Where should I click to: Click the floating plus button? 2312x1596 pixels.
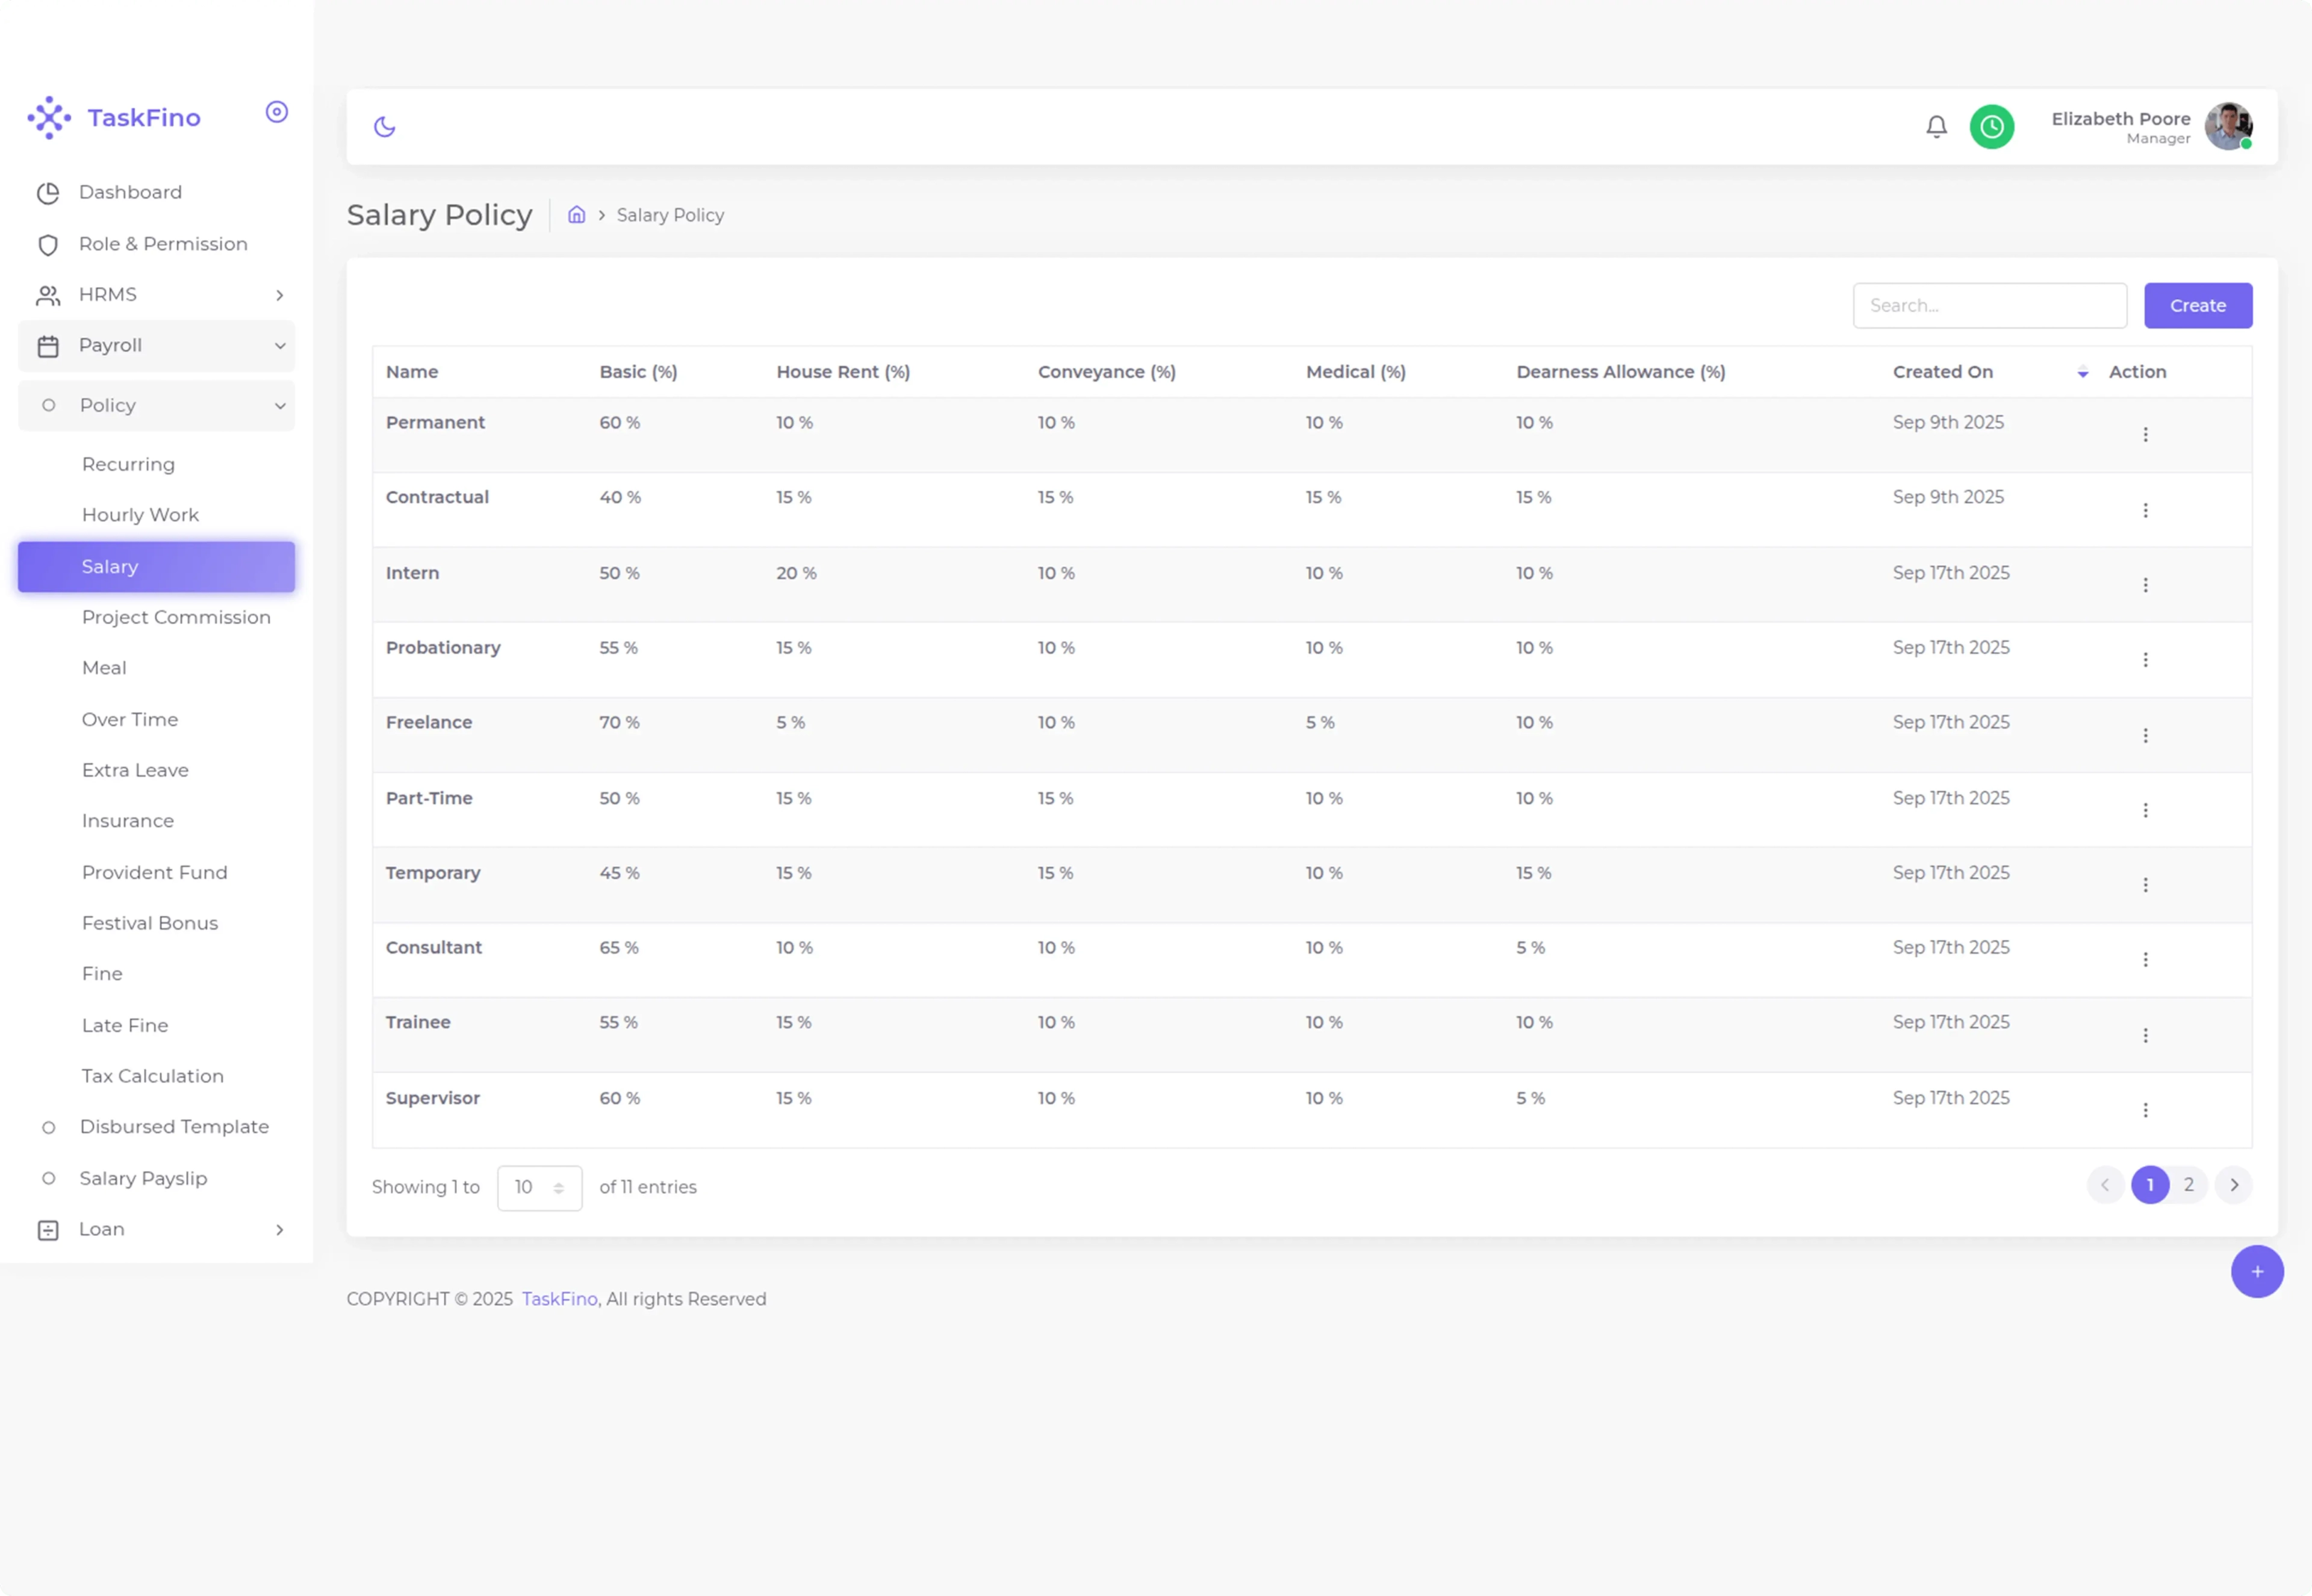tap(2256, 1272)
